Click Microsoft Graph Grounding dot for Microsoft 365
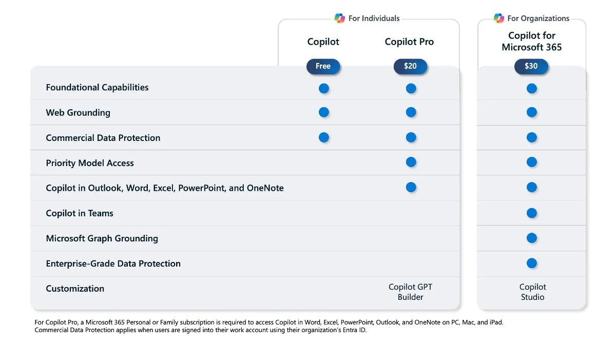This screenshot has width=616, height=346. [532, 238]
